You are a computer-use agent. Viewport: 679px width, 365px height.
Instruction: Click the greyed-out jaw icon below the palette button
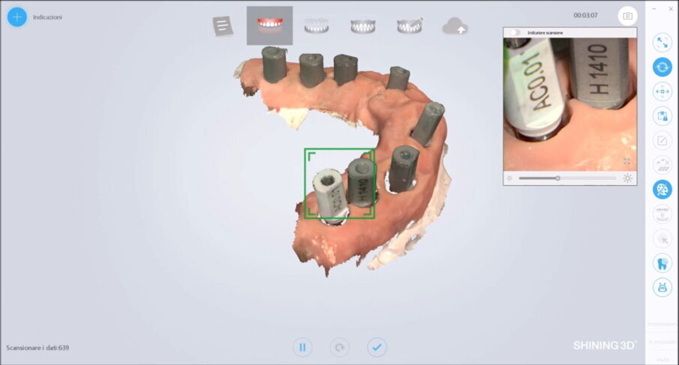pos(662,214)
